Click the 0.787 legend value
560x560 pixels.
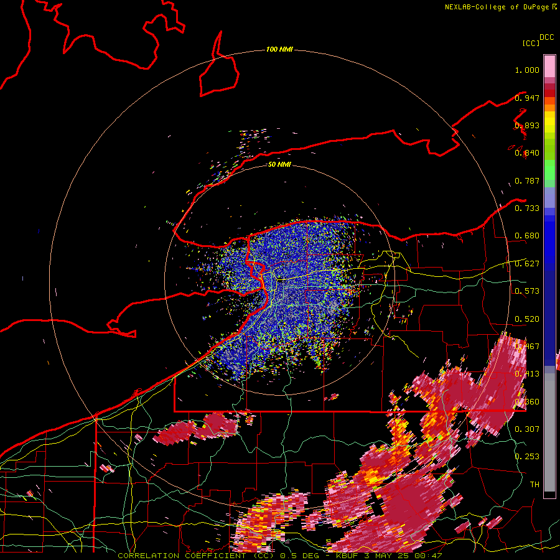[x=527, y=180]
